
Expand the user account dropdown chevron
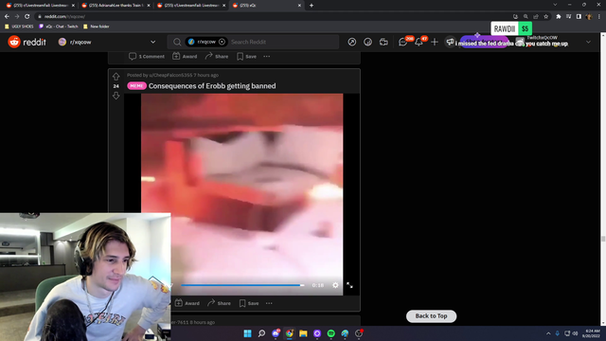[x=588, y=42]
